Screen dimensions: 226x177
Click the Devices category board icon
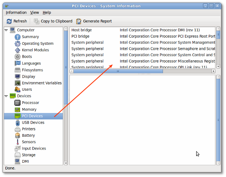[12, 96]
